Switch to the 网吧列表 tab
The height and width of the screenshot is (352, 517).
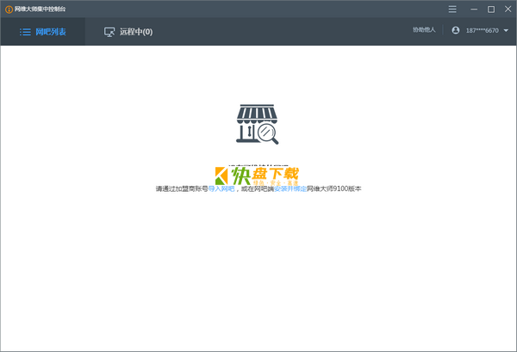[x=43, y=32]
